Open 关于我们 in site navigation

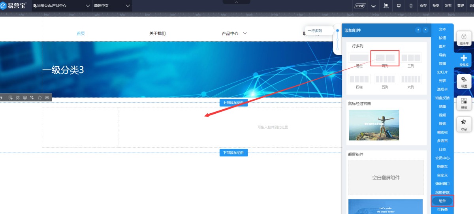[157, 34]
